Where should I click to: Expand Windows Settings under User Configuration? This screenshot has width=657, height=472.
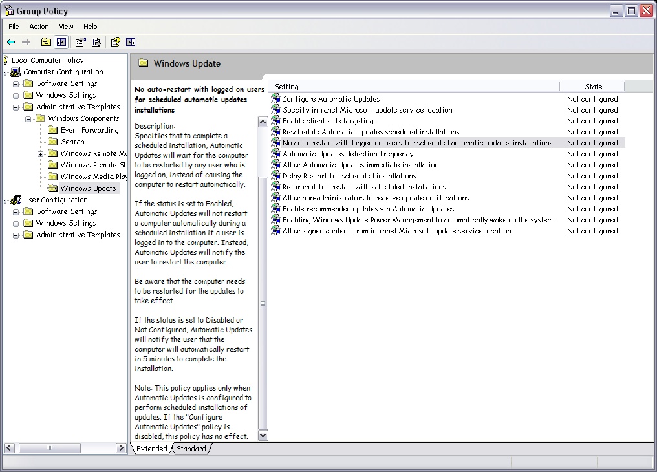pyautogui.click(x=16, y=224)
